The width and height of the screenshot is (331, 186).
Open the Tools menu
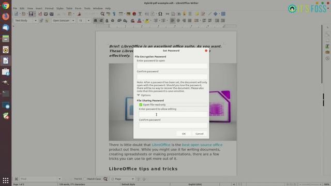pyautogui.click(x=87, y=8)
